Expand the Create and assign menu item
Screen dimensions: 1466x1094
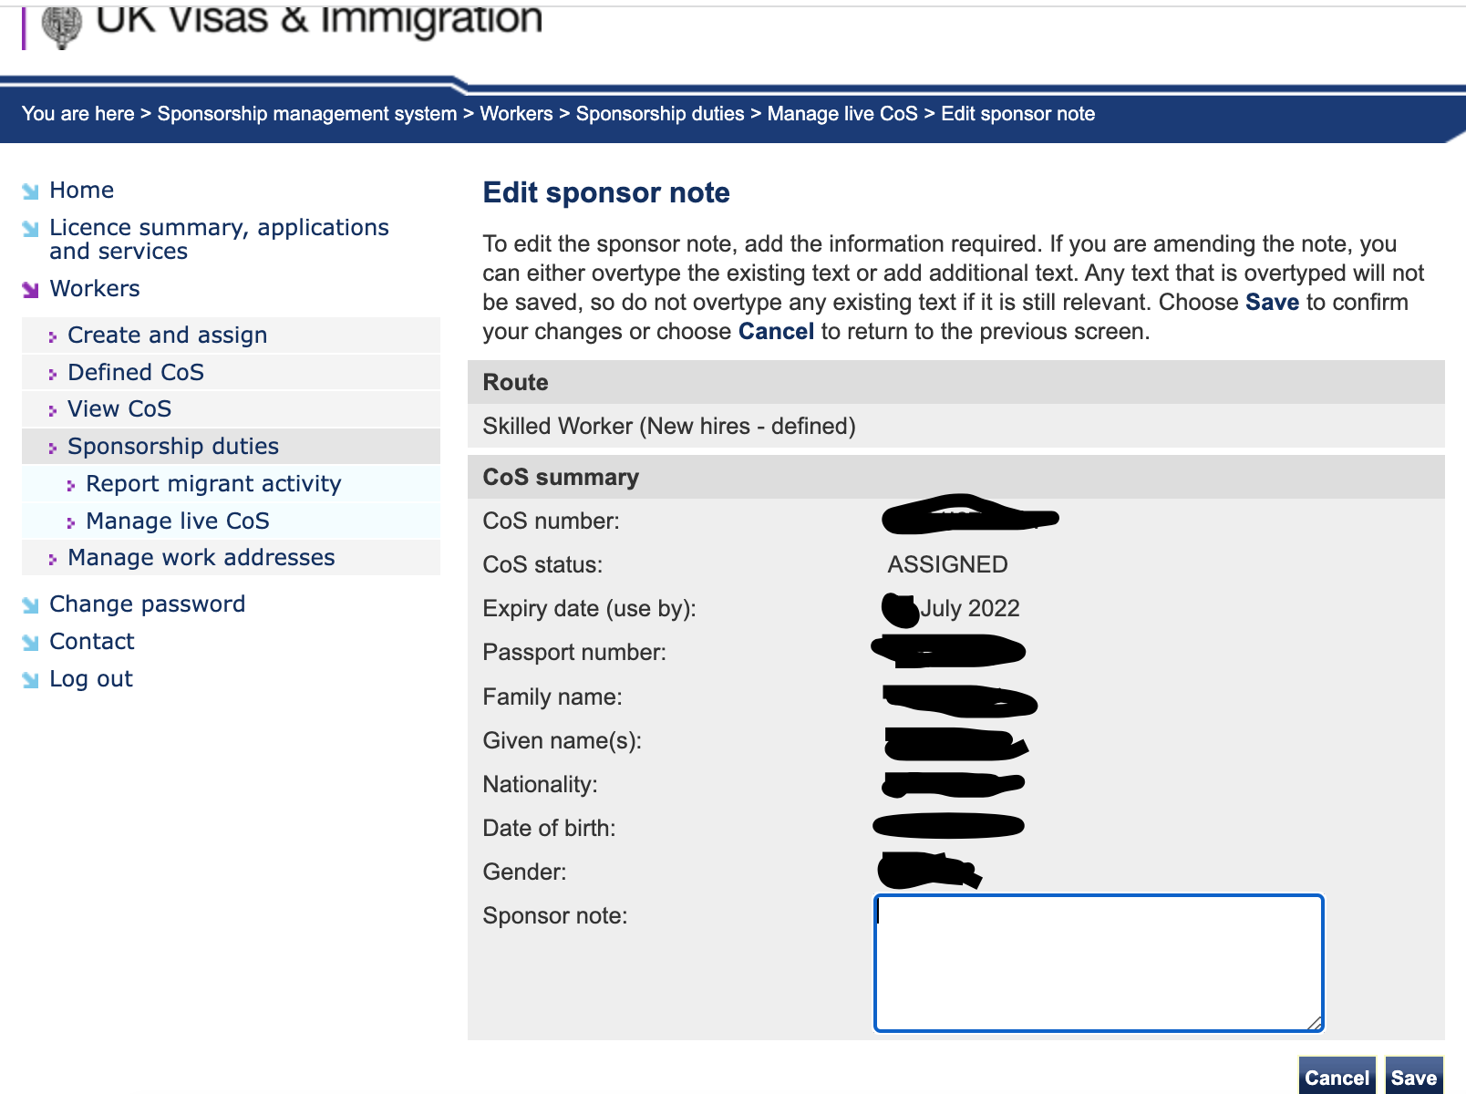click(x=167, y=335)
